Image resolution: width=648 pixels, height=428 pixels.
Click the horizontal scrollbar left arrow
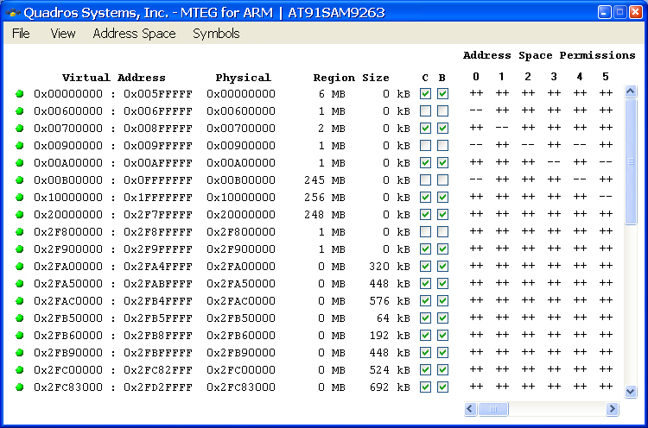470,409
